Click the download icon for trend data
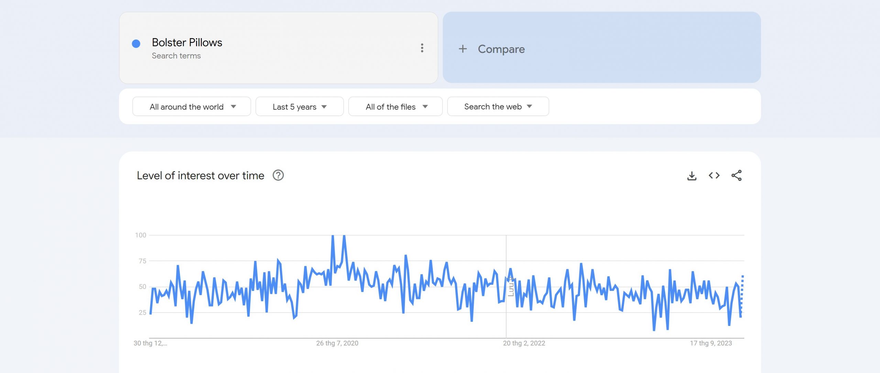The image size is (880, 373). 691,175
